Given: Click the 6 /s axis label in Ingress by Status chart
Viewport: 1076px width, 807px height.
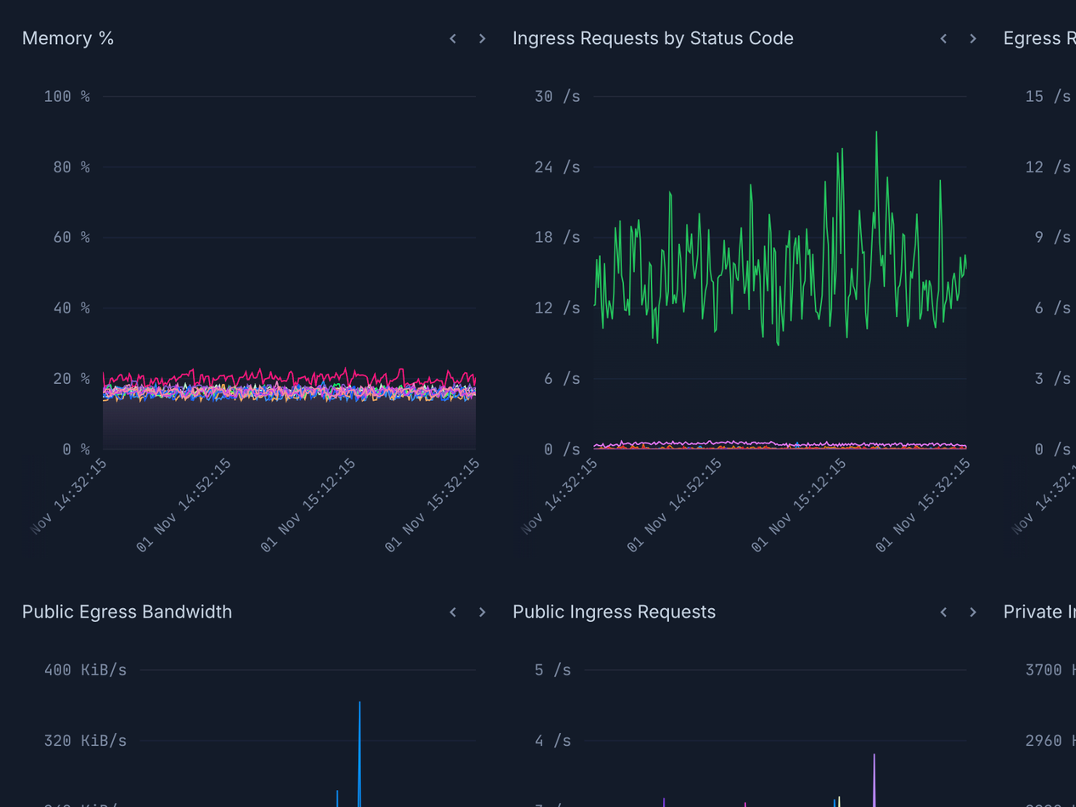Looking at the screenshot, I should click(563, 378).
